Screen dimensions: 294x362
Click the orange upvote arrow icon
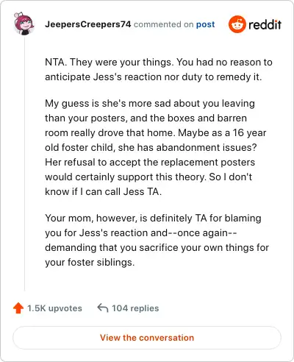tap(18, 308)
